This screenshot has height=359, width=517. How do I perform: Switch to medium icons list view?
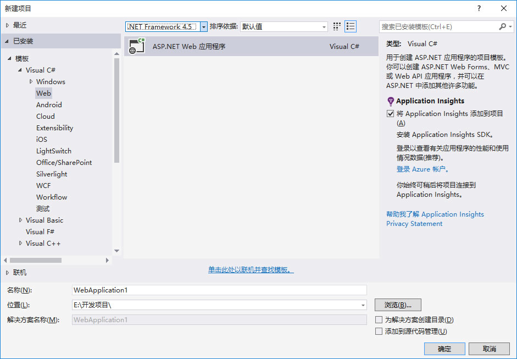(x=351, y=26)
